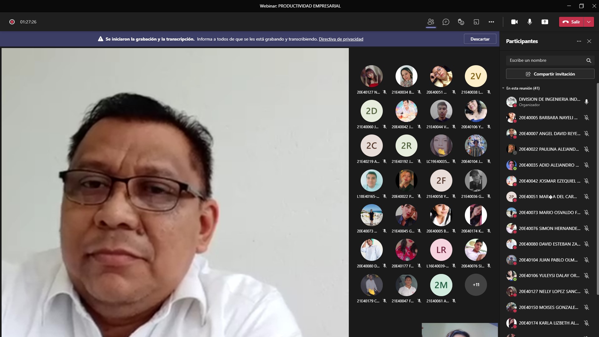
Task: Click muted mic icon for 20E40150 MOISES GONZALEZ
Action: 587,307
